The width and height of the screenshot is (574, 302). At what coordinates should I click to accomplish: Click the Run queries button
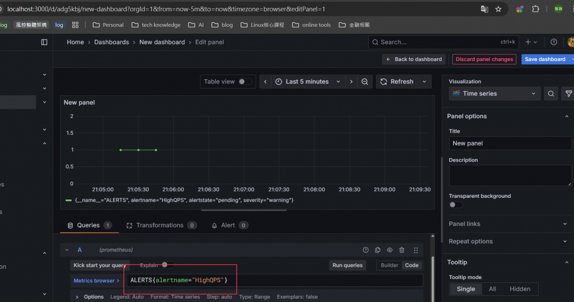(348, 266)
